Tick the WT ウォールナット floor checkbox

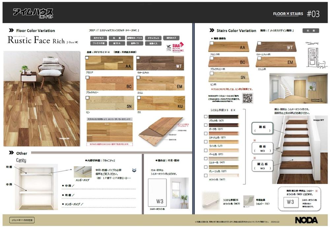point(138,58)
